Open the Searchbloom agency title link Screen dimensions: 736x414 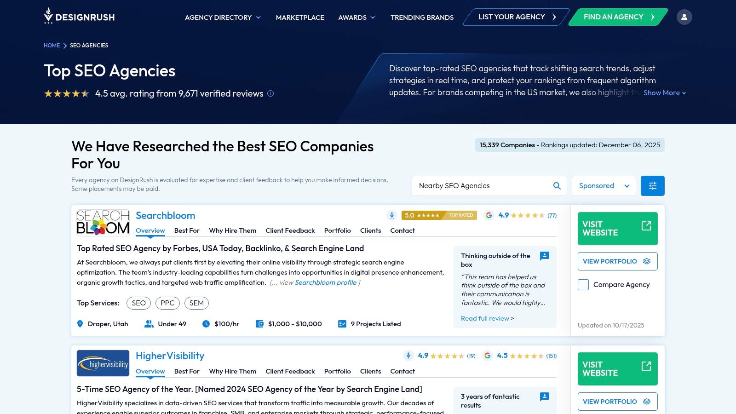[166, 215]
